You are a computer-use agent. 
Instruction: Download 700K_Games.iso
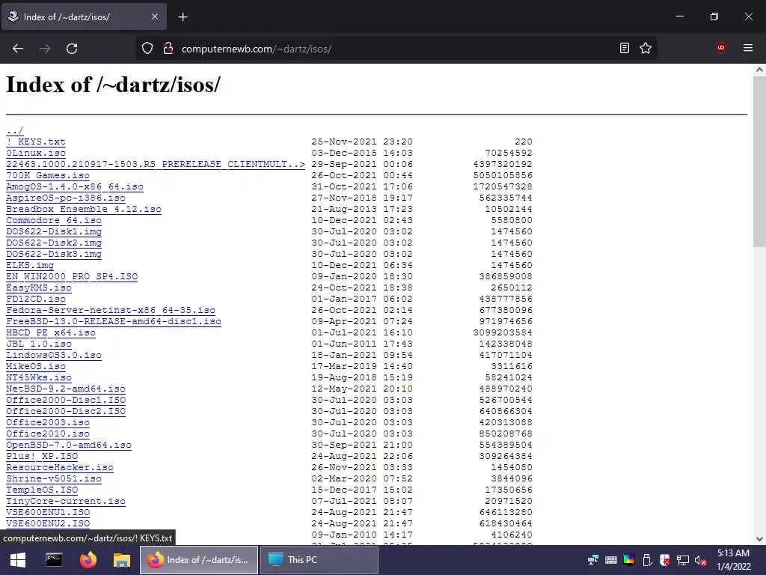tap(48, 175)
